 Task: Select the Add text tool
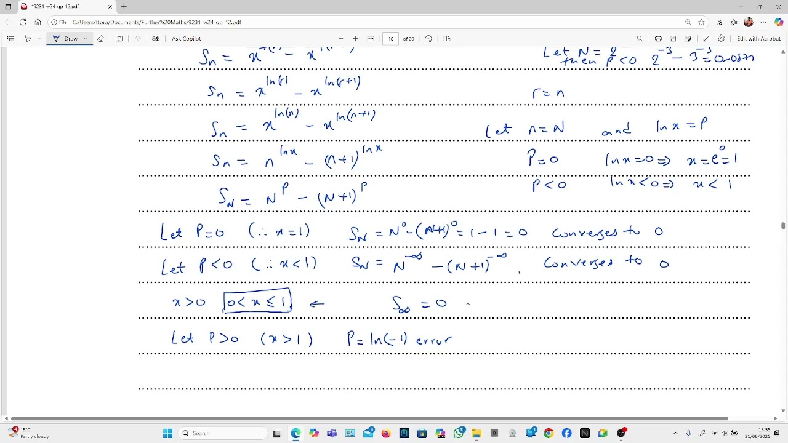[119, 38]
